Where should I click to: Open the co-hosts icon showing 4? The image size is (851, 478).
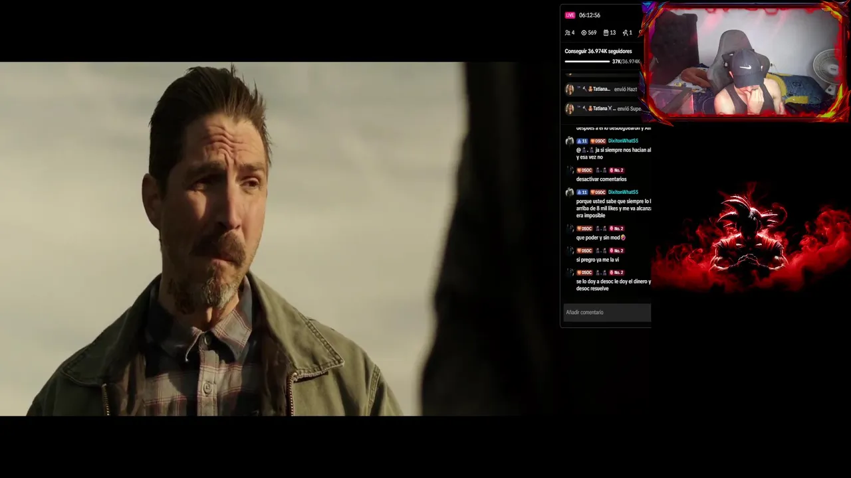(x=570, y=33)
